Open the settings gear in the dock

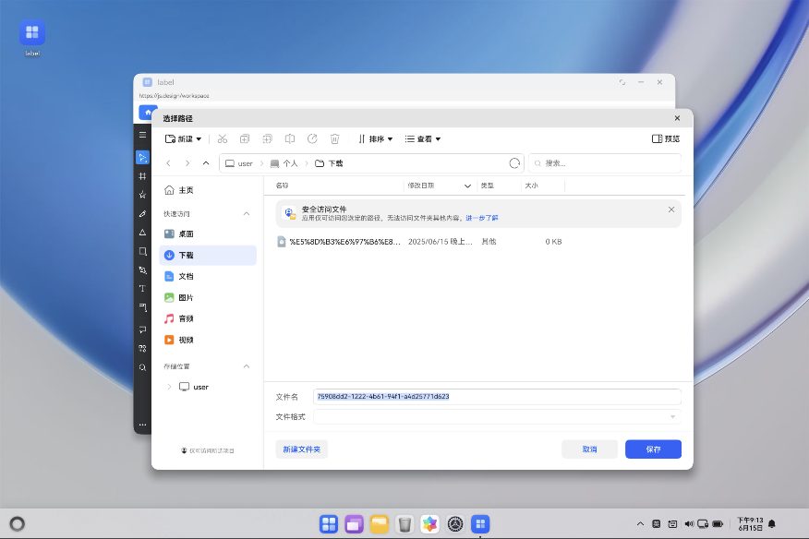[455, 524]
